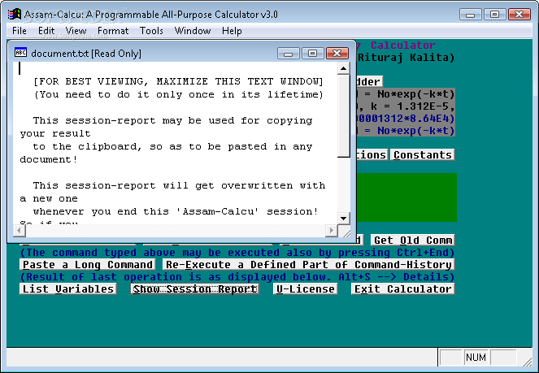Minimize the document.txt window

289,54
